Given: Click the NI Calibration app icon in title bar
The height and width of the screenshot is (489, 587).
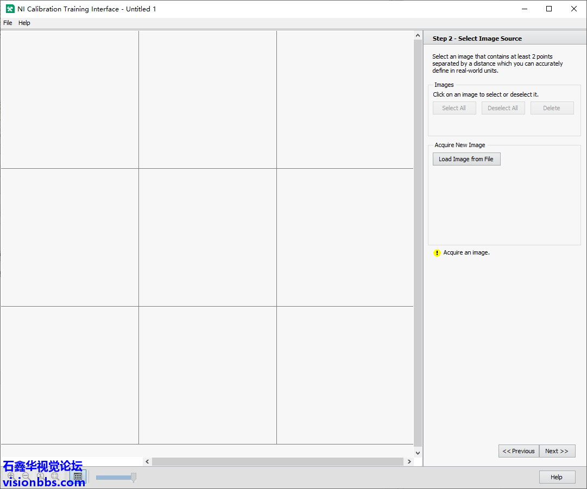Looking at the screenshot, I should click(10, 9).
